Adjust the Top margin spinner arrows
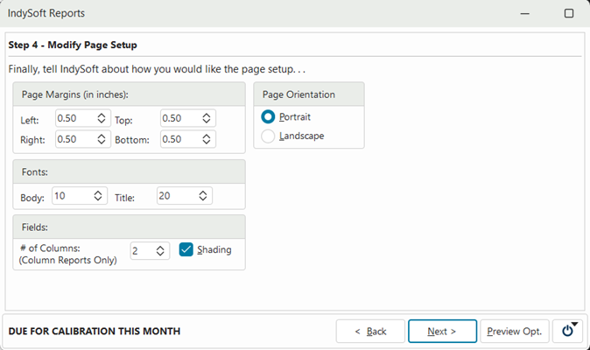This screenshot has height=350, width=590. [x=207, y=118]
